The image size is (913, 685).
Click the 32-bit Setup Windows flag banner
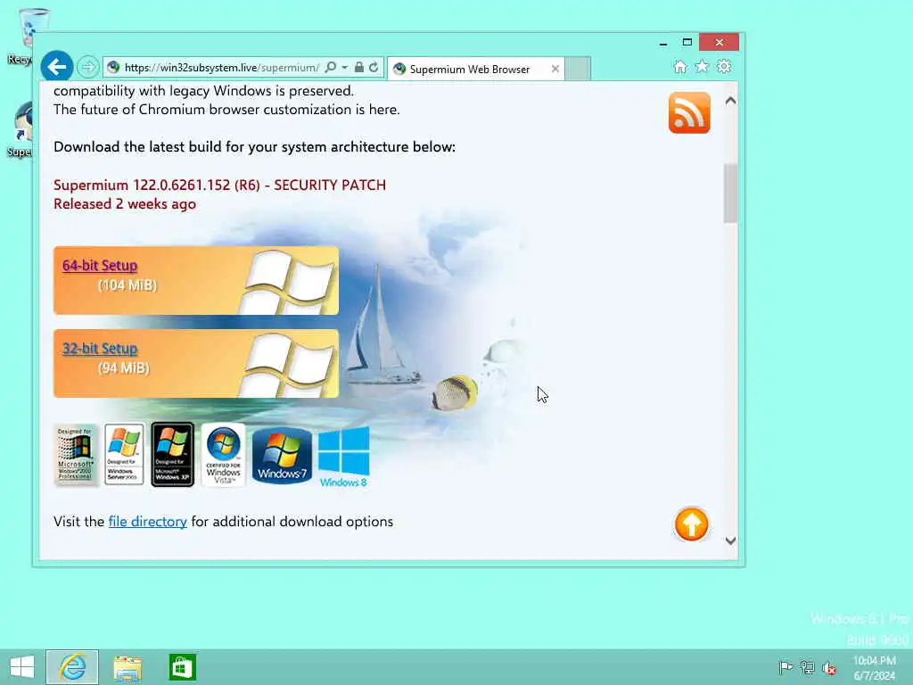195,364
